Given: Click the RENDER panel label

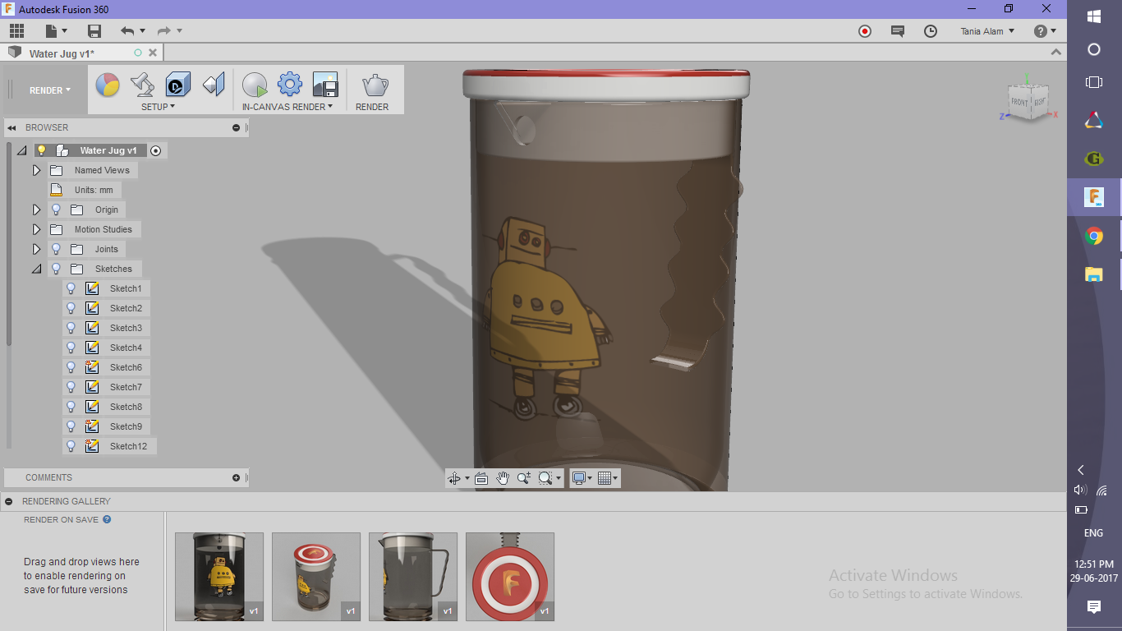Looking at the screenshot, I should pos(372,107).
